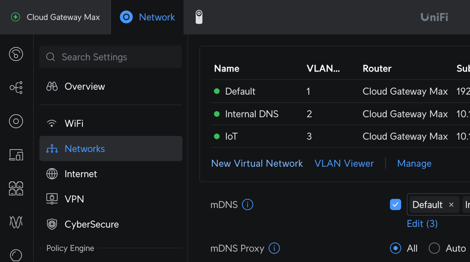Remove Default tag from mDNS networks
The image size is (470, 262).
[x=451, y=205]
